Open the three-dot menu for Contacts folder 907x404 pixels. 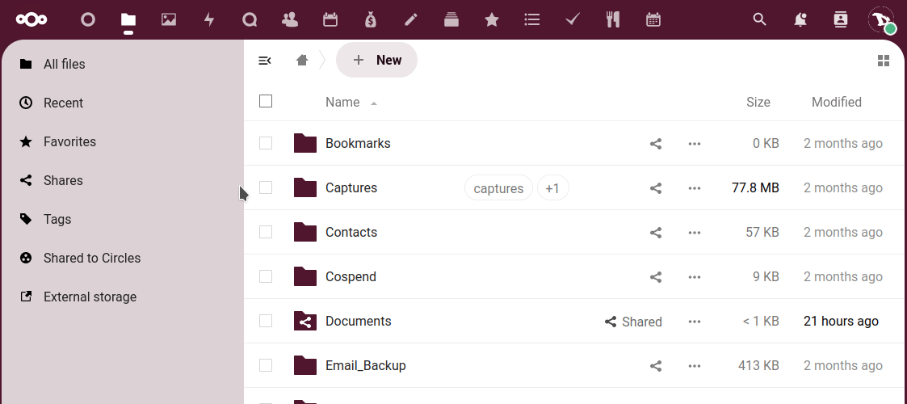695,233
